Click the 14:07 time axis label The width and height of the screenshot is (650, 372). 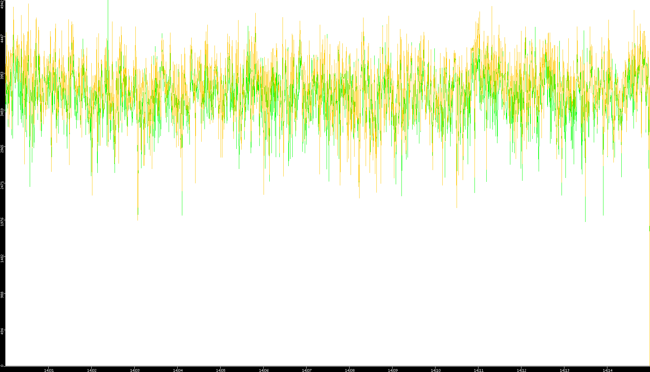tap(307, 370)
